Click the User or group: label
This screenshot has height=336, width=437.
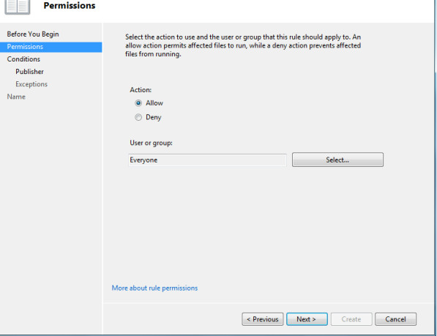point(151,143)
